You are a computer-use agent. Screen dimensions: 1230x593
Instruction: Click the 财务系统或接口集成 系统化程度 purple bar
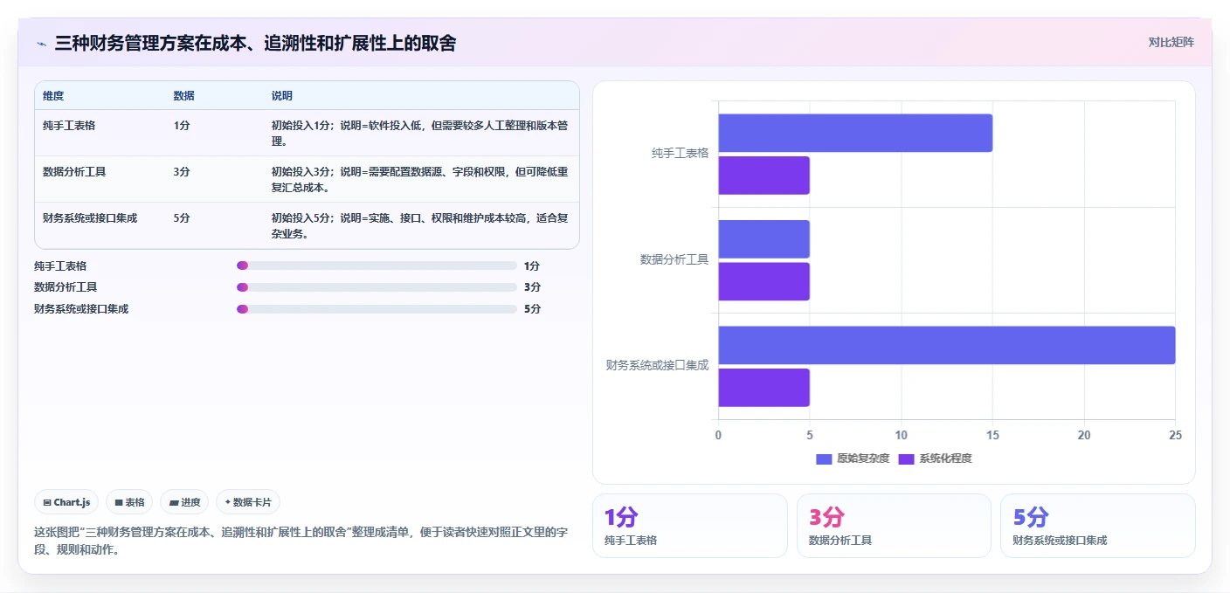[764, 388]
